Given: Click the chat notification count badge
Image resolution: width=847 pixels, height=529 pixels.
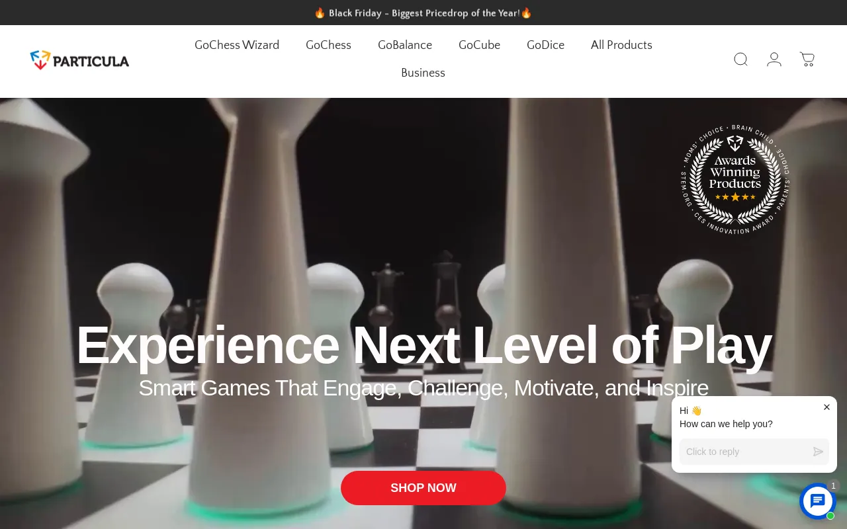Looking at the screenshot, I should [833, 486].
